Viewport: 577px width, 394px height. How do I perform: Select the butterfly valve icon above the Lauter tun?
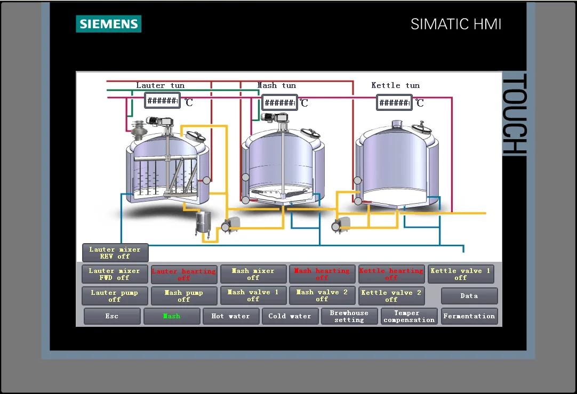click(x=138, y=129)
